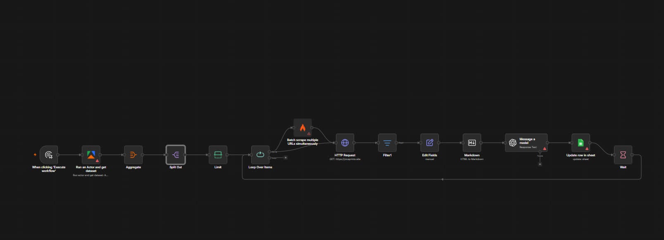Open the highlighted Split Out node
The width and height of the screenshot is (664, 240).
click(176, 155)
